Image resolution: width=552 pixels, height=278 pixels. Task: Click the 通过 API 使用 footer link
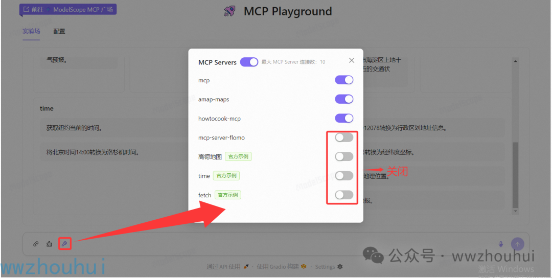227,267
